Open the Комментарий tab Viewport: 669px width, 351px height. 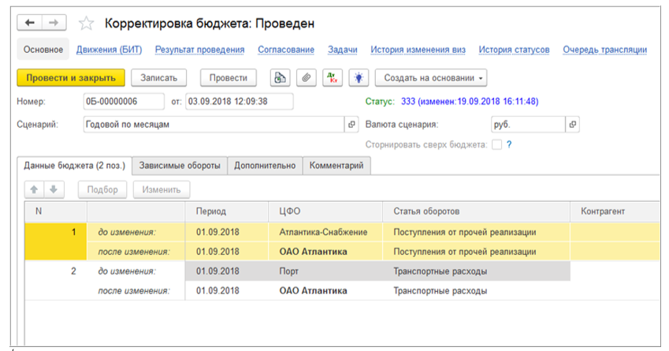pyautogui.click(x=336, y=166)
